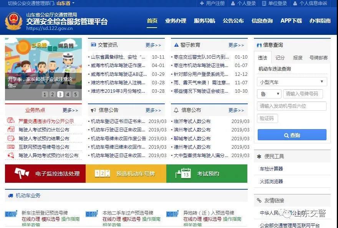Viewport: 338px width, 228px height.
Task: Click icon beside 异地转（迁）入预选号牌
Action: 172,214
